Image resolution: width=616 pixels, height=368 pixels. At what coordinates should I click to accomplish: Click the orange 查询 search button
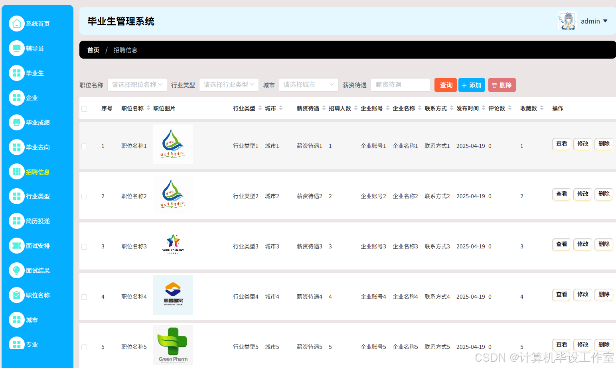click(x=446, y=85)
